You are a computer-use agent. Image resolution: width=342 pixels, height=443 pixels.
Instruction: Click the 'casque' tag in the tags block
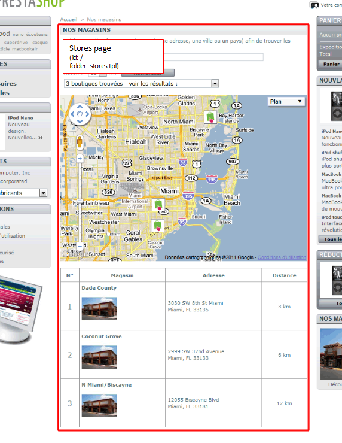point(40,43)
